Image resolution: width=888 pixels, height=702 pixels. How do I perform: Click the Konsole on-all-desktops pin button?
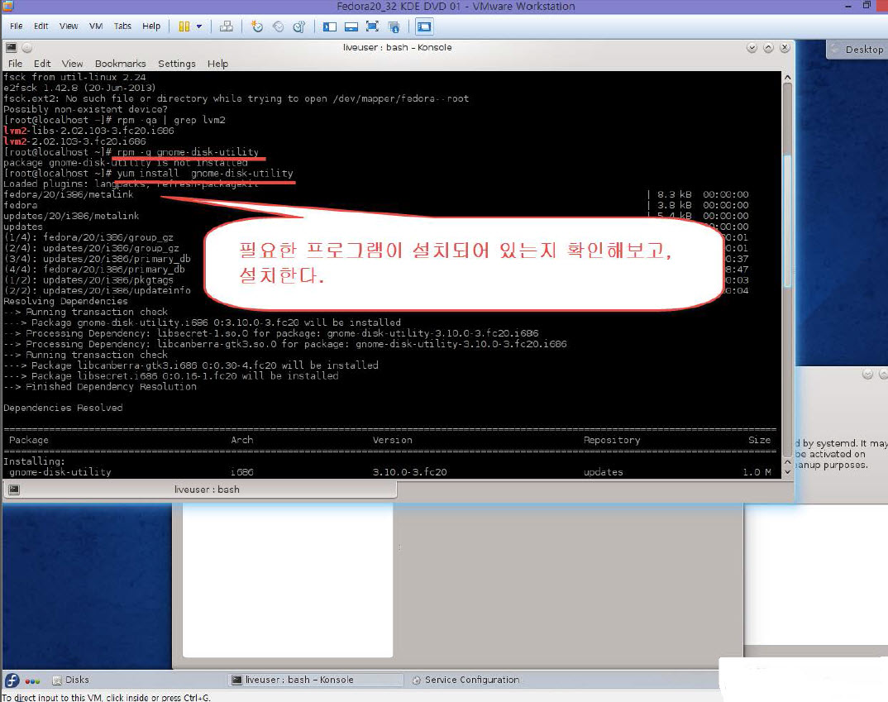coord(26,48)
